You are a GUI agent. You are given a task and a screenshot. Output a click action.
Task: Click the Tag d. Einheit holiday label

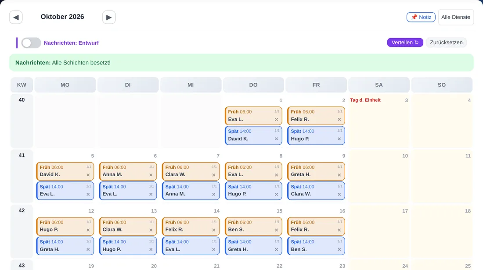(365, 100)
